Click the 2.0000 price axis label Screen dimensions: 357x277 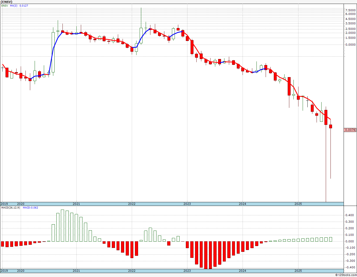coord(350,33)
